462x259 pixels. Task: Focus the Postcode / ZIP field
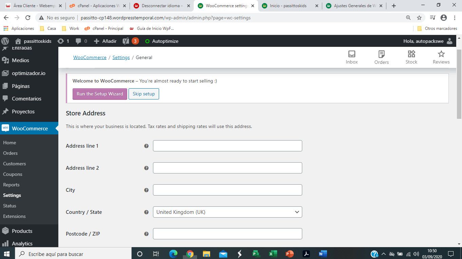coord(227,234)
